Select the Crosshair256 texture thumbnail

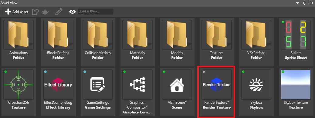[x=19, y=85]
